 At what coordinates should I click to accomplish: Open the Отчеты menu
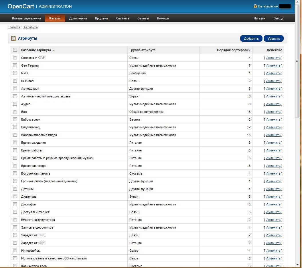[x=143, y=18]
